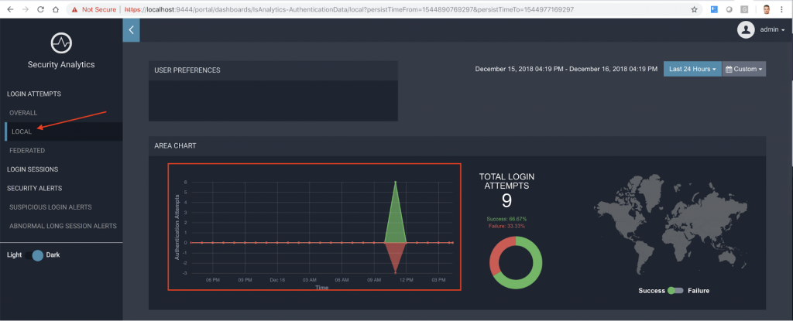
Task: Open the Custom date range dropdown
Action: (x=743, y=69)
